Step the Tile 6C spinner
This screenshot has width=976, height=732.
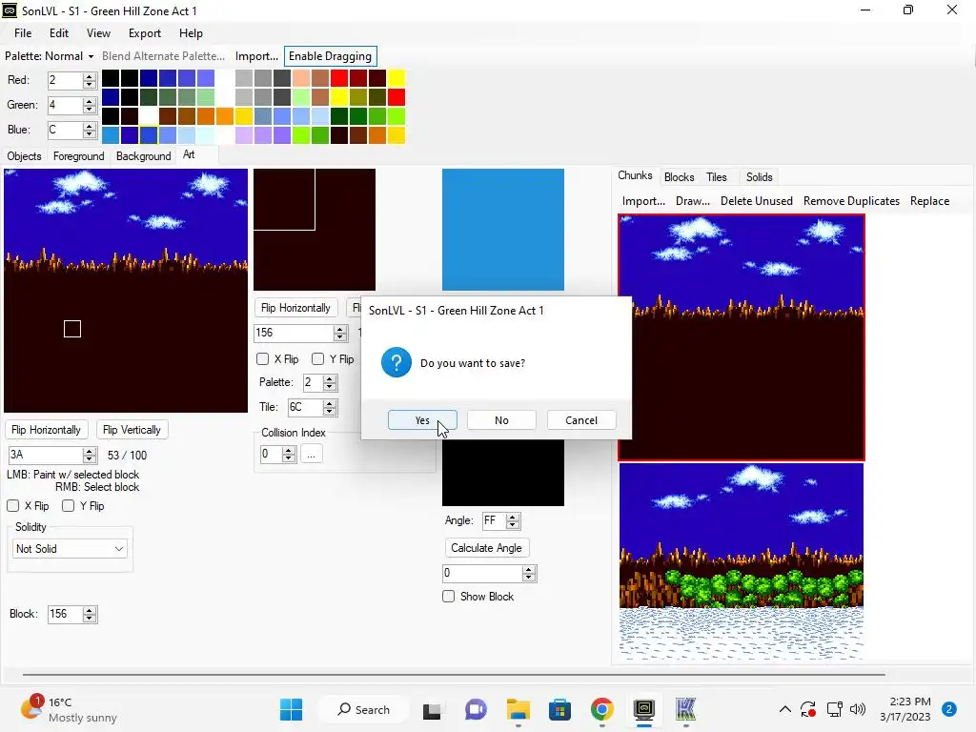pos(330,407)
